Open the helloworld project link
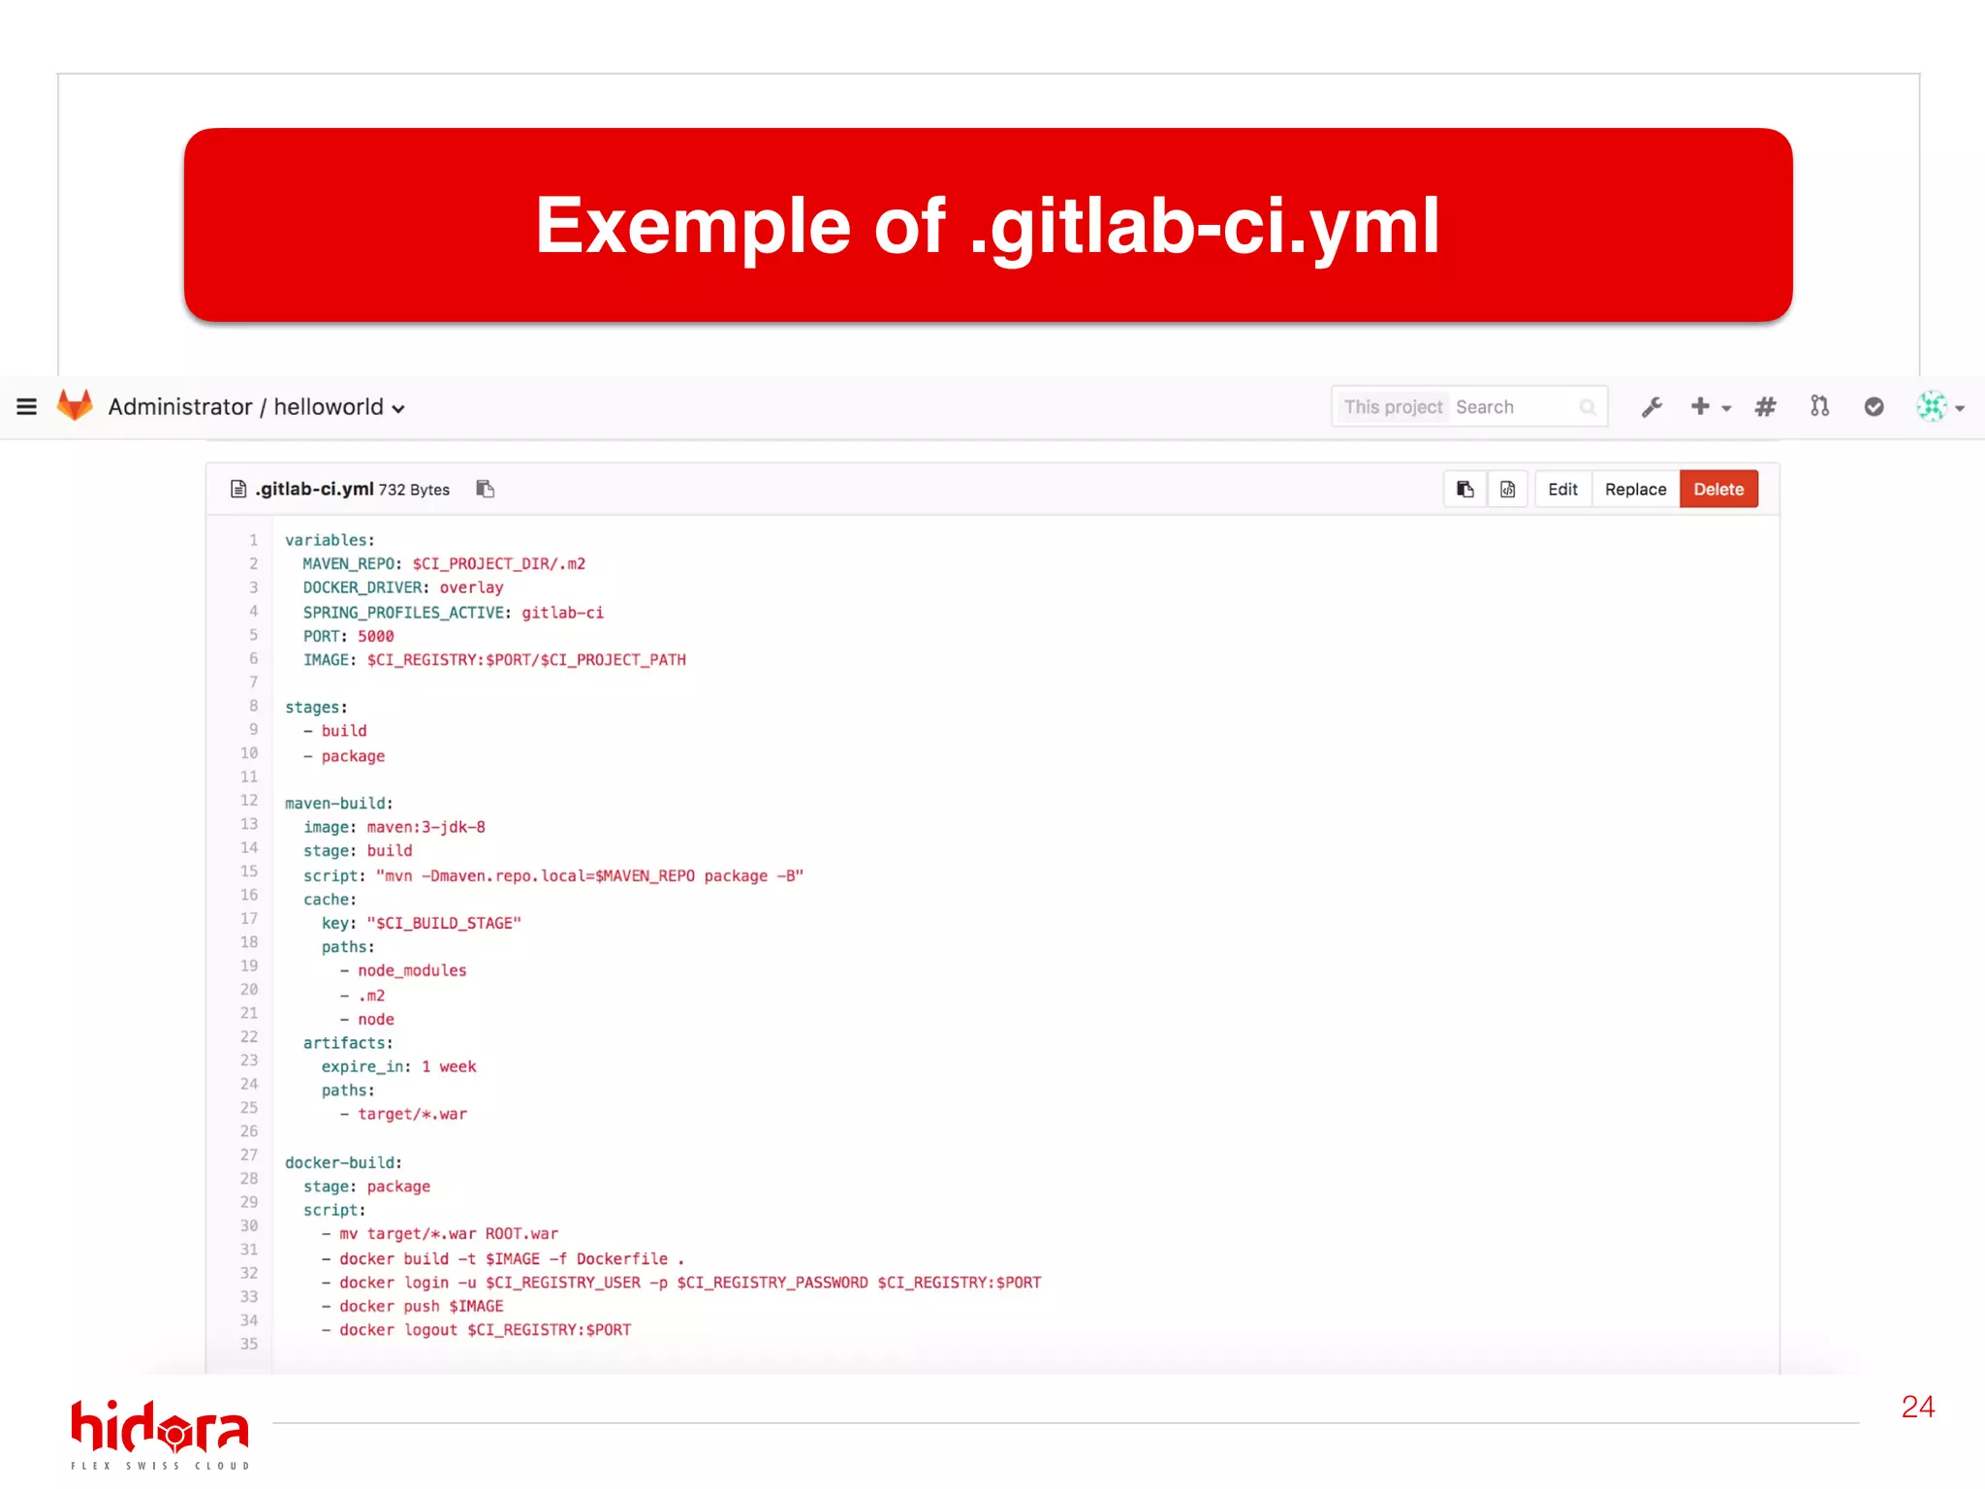The image size is (1985, 1489). (329, 407)
